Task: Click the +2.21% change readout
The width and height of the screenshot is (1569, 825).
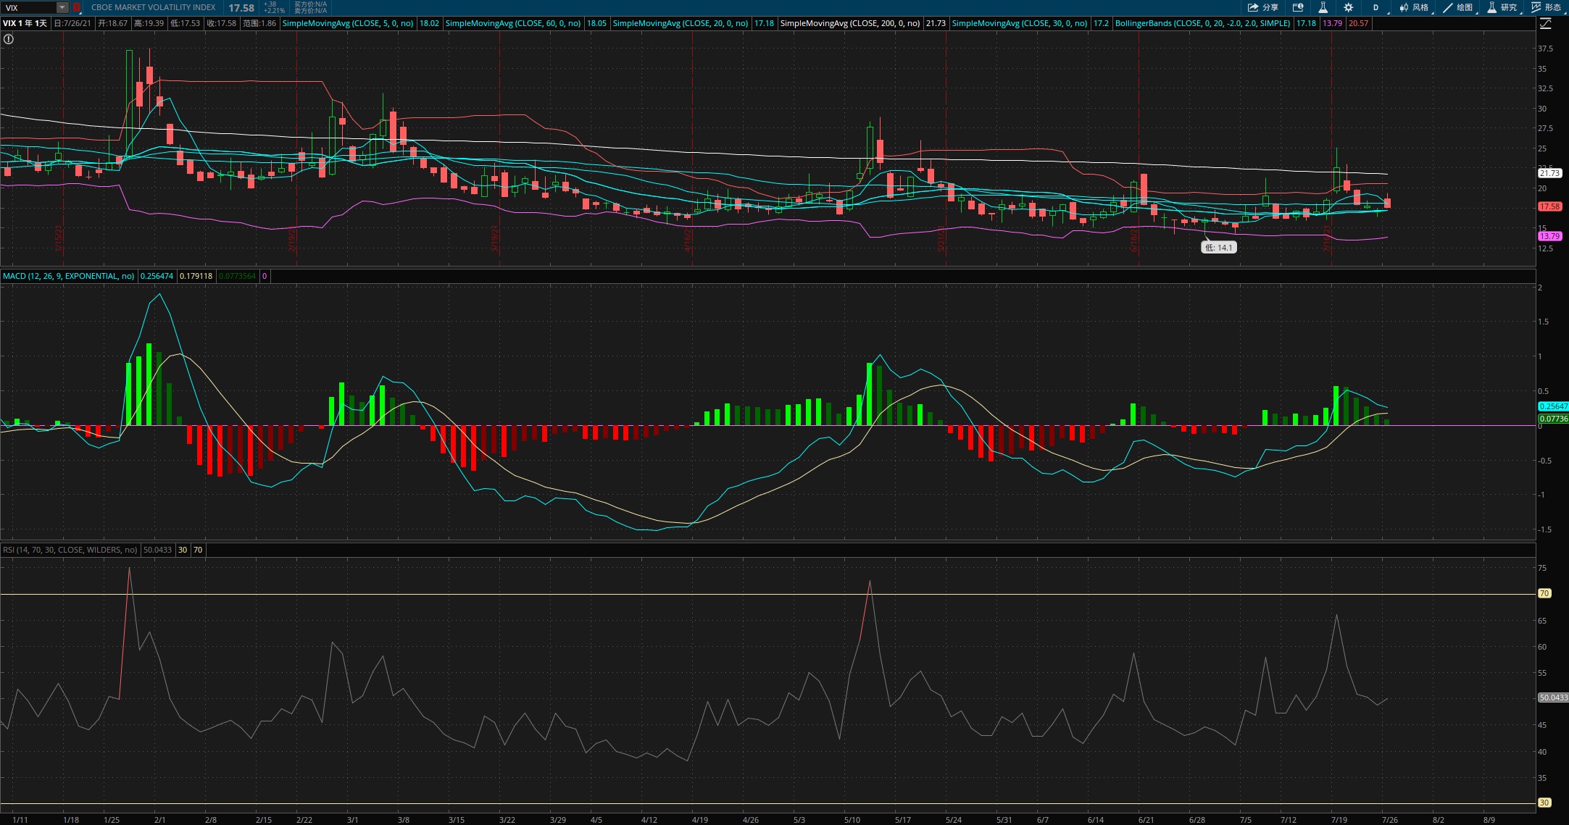Action: point(274,11)
